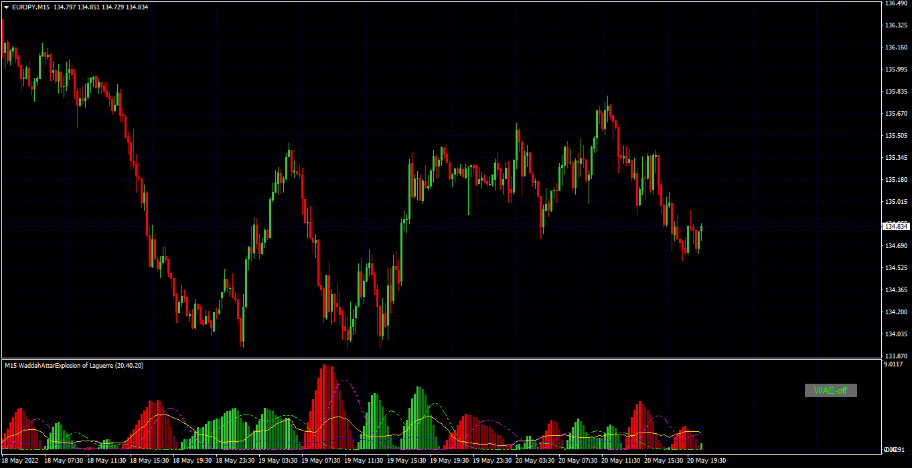
Task: Open the chart menu triangle beside EURJPY
Action: [x=6, y=7]
